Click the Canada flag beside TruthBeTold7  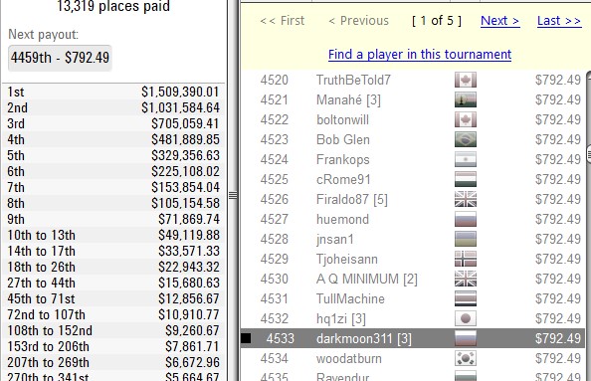[466, 80]
